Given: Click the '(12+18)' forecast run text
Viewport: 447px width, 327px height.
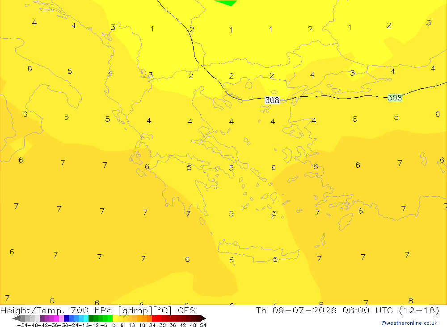Looking at the screenshot, I should pos(419,310).
